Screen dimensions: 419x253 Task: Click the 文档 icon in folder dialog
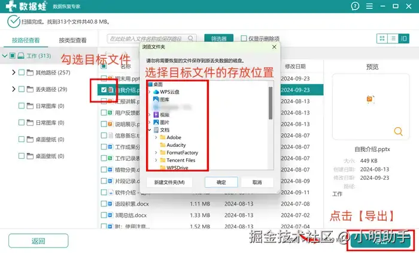click(156, 130)
